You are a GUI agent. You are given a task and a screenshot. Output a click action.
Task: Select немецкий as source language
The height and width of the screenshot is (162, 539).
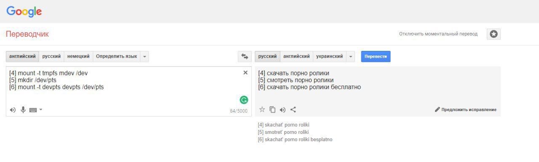[78, 56]
